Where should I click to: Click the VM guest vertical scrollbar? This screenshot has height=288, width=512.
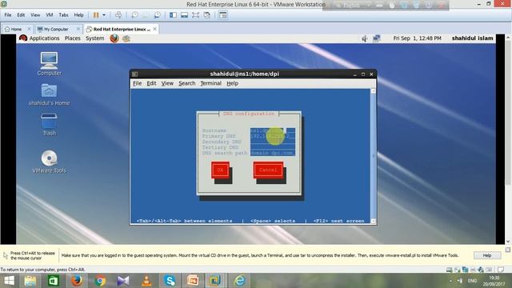[508, 140]
